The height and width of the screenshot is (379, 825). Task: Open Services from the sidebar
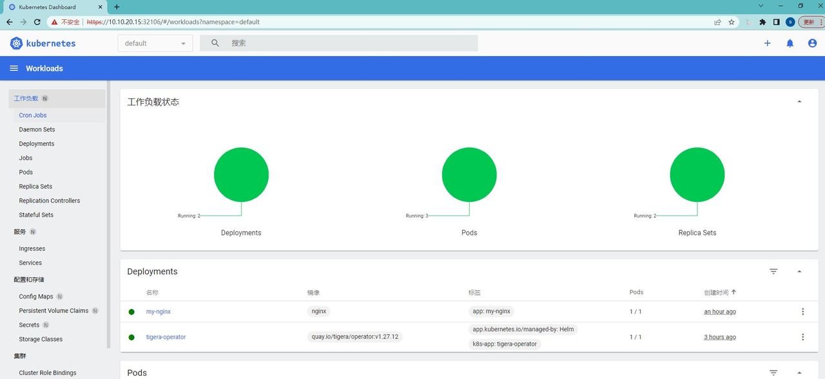[x=30, y=262]
